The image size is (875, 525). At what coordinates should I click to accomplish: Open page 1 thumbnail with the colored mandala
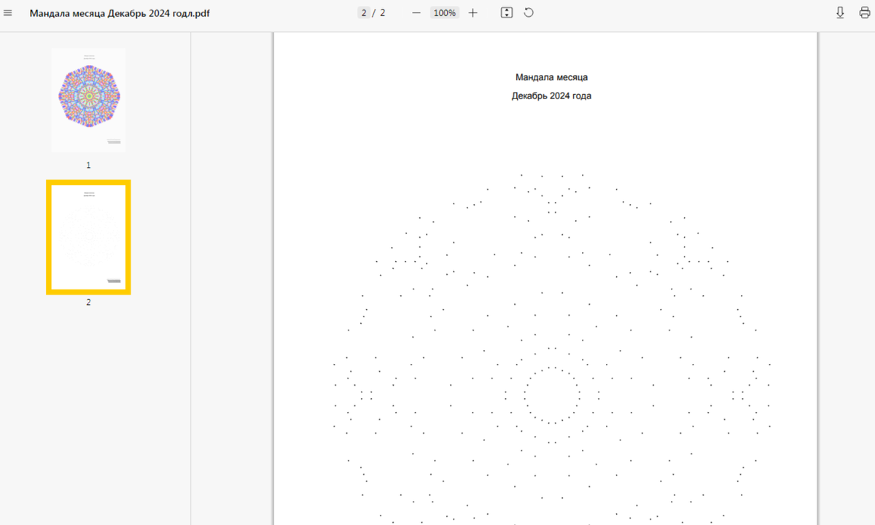(88, 100)
